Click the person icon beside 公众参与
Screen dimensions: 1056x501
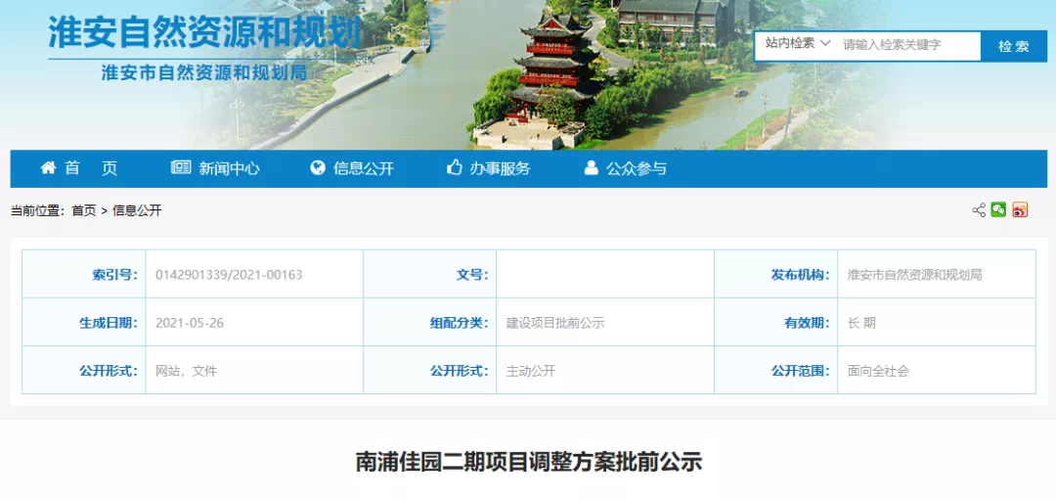592,168
